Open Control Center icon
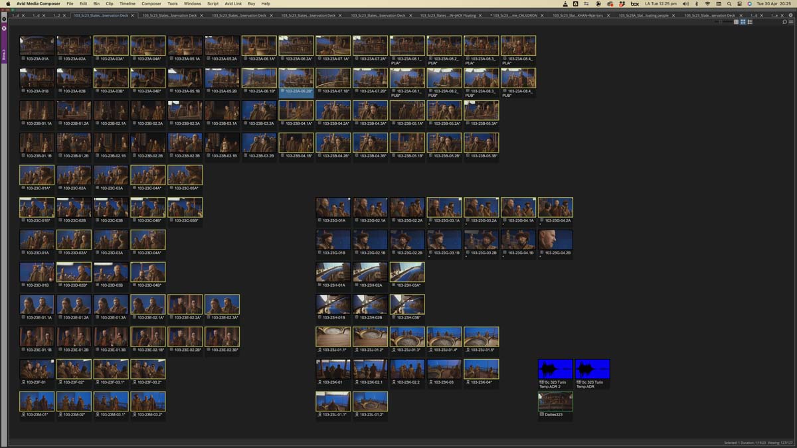The height and width of the screenshot is (448, 797). 739,4
